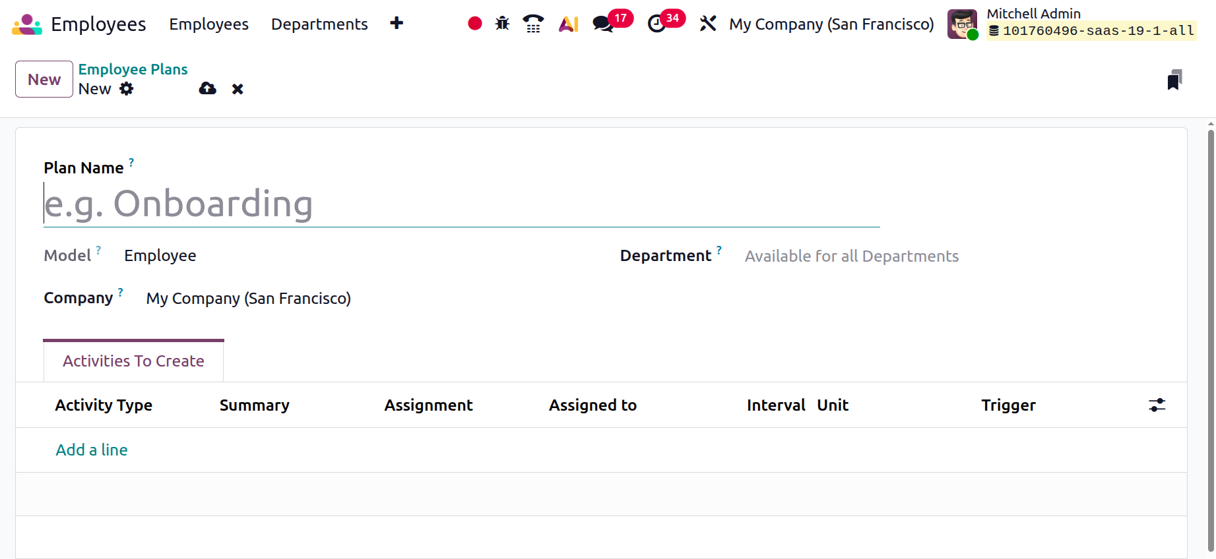Select the Activities To Create tab
This screenshot has width=1216, height=559.
click(x=133, y=361)
